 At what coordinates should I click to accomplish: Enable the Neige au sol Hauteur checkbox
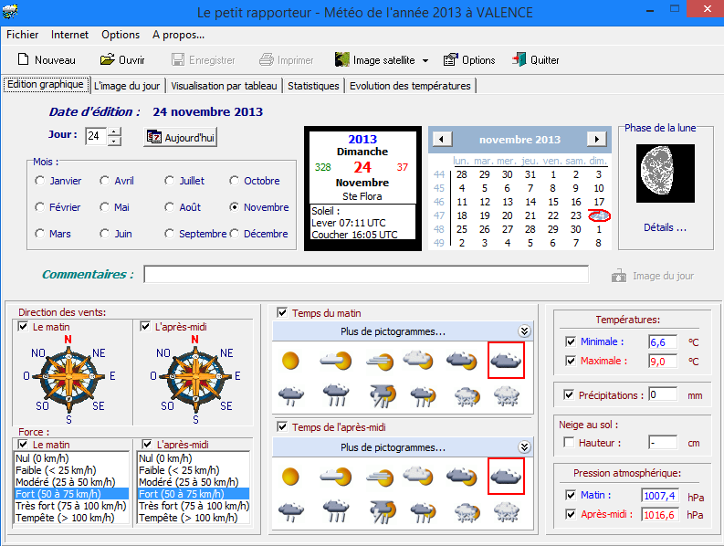pos(569,443)
